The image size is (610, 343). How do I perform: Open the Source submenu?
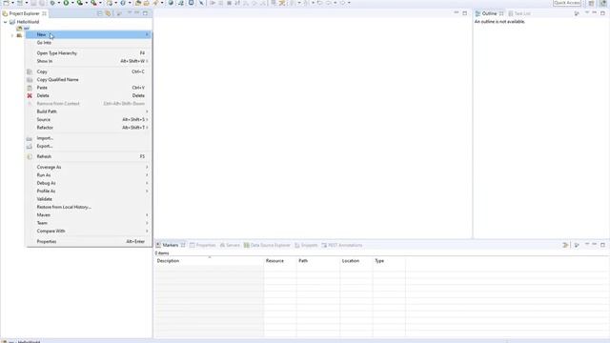pyautogui.click(x=89, y=119)
